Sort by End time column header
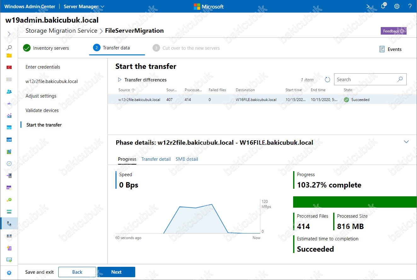 tap(318, 90)
